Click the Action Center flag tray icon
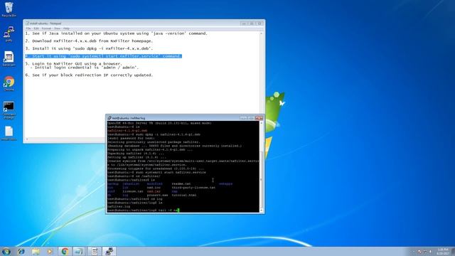Image resolution: width=455 pixels, height=256 pixels. coord(419,252)
